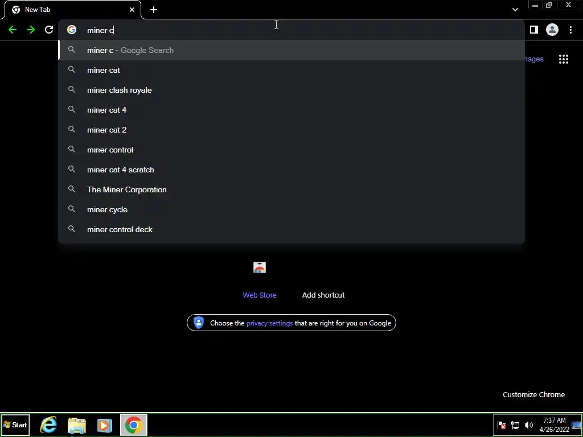Select the New Tab tab
The height and width of the screenshot is (437, 583).
tap(73, 10)
